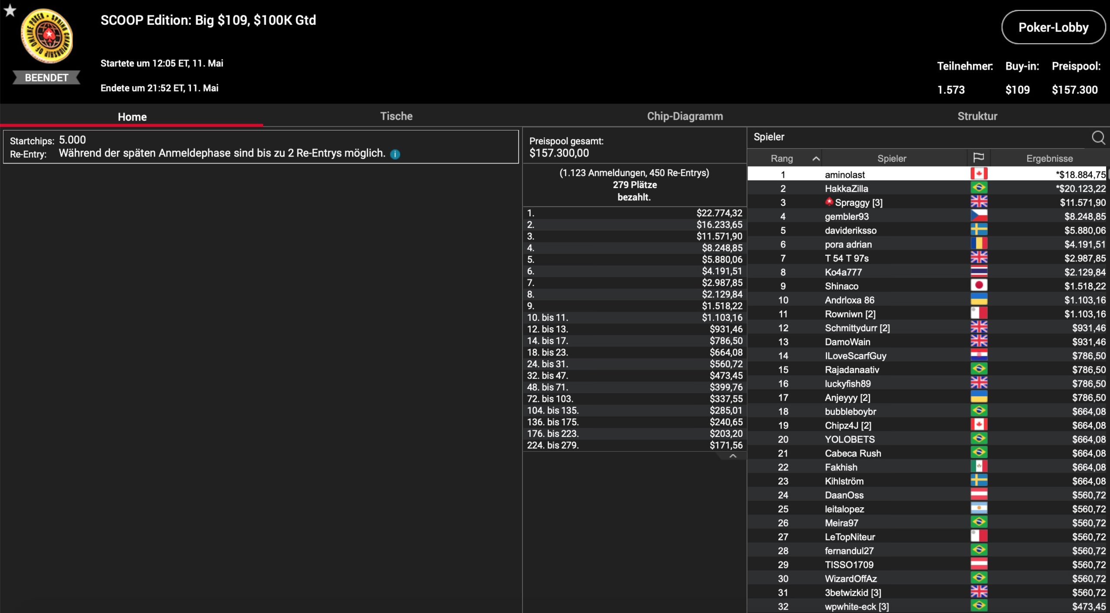This screenshot has height=613, width=1110.
Task: Select first place payout row
Action: coord(634,213)
